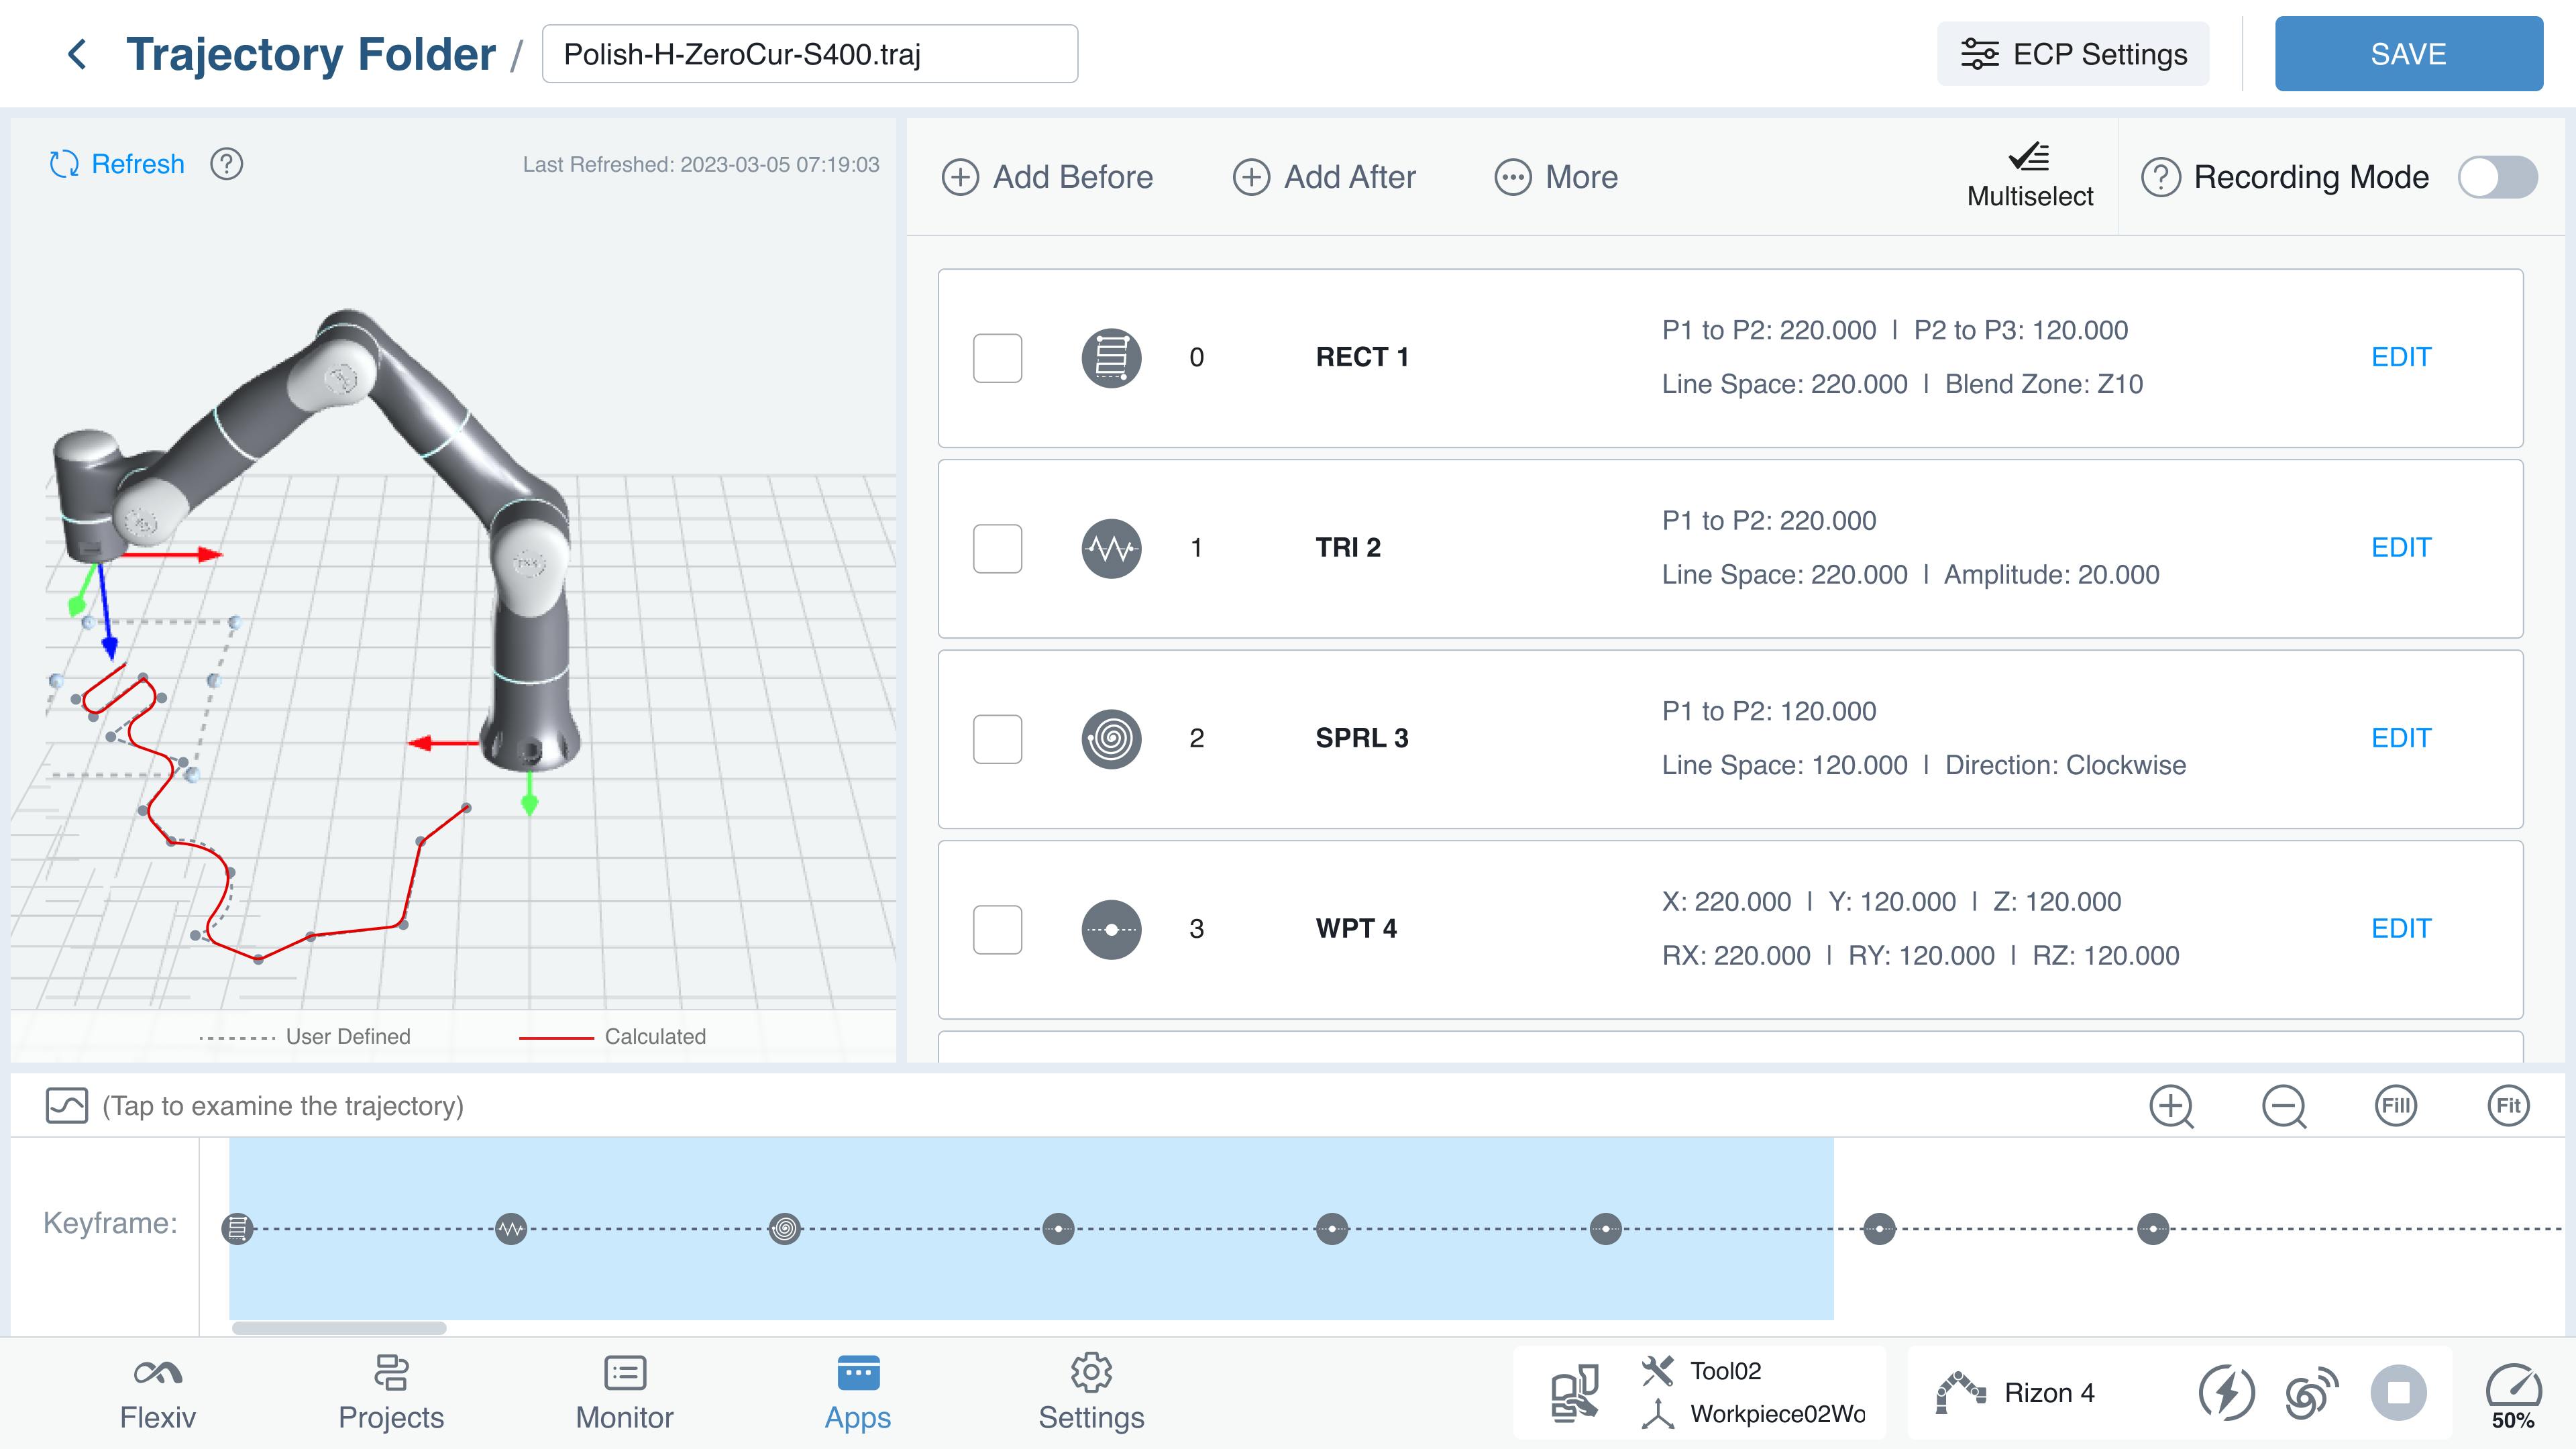The width and height of the screenshot is (2576, 1449).
Task: Go back with the left chevron
Action: pyautogui.click(x=77, y=54)
